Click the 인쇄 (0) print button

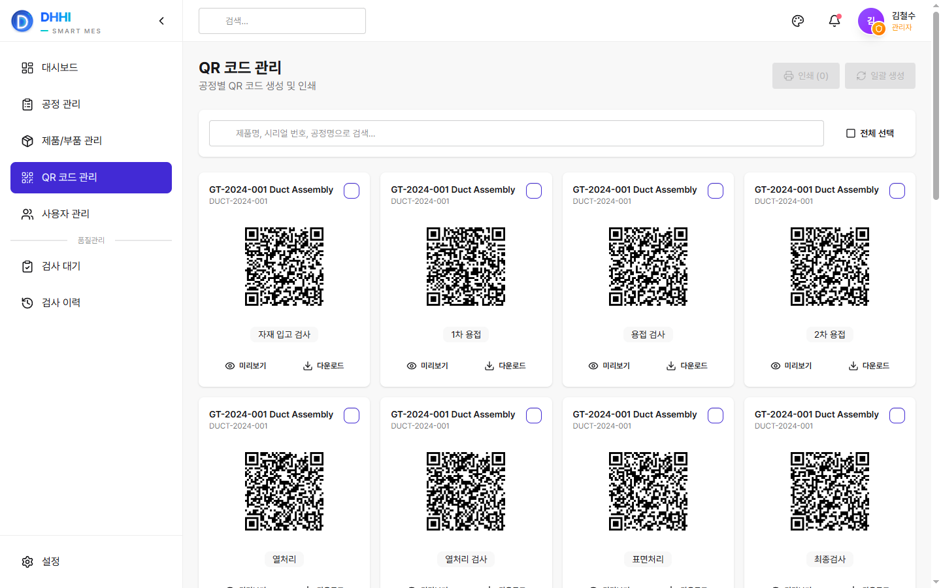[x=806, y=76]
